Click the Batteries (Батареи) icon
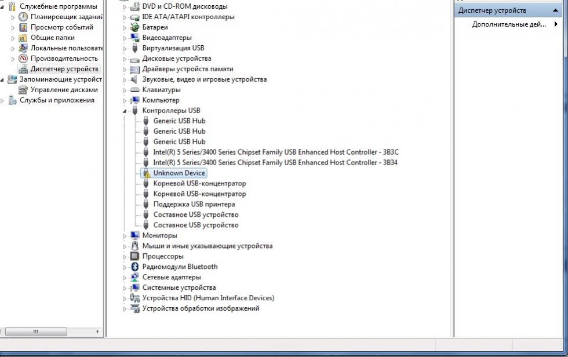The height and width of the screenshot is (357, 568). coord(134,27)
